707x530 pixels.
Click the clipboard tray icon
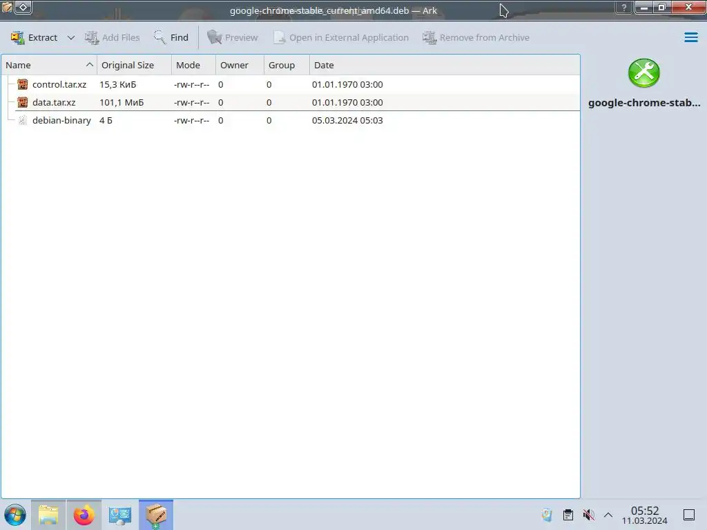pyautogui.click(x=568, y=515)
